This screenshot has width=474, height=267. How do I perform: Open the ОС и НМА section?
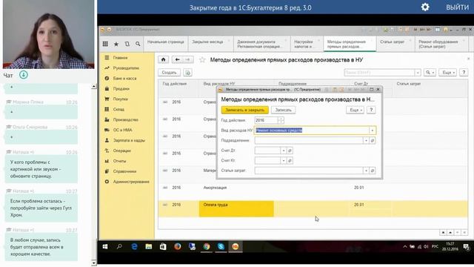point(122,130)
